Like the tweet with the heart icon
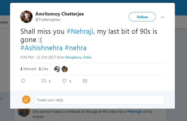 pos(64,81)
